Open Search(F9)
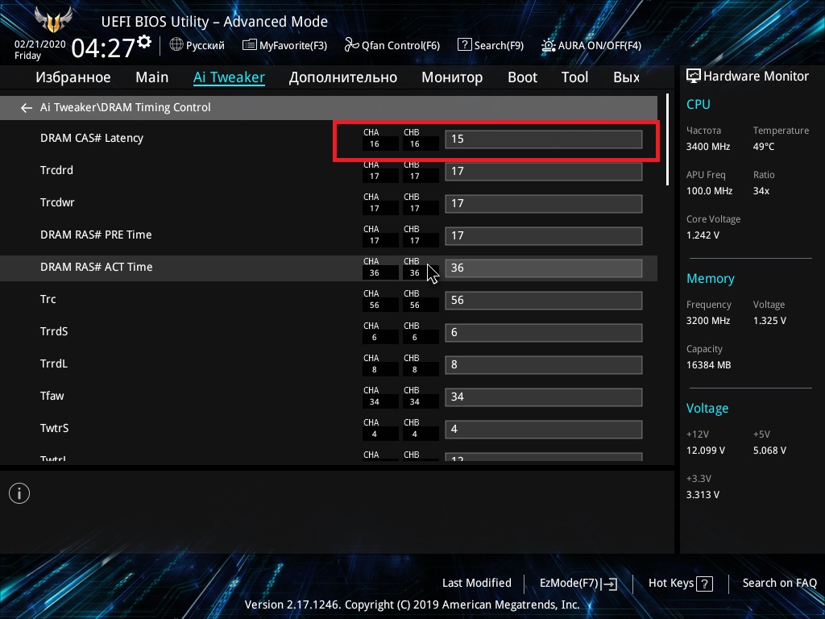The height and width of the screenshot is (619, 825). (491, 45)
